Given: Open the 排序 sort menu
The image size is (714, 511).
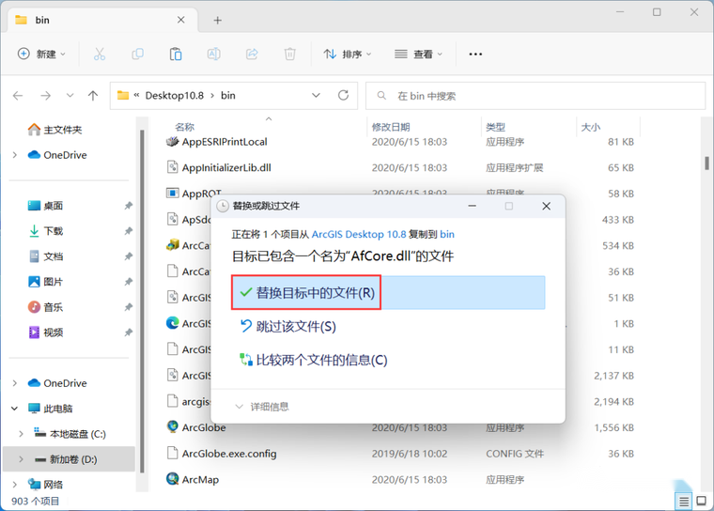Looking at the screenshot, I should tap(348, 54).
